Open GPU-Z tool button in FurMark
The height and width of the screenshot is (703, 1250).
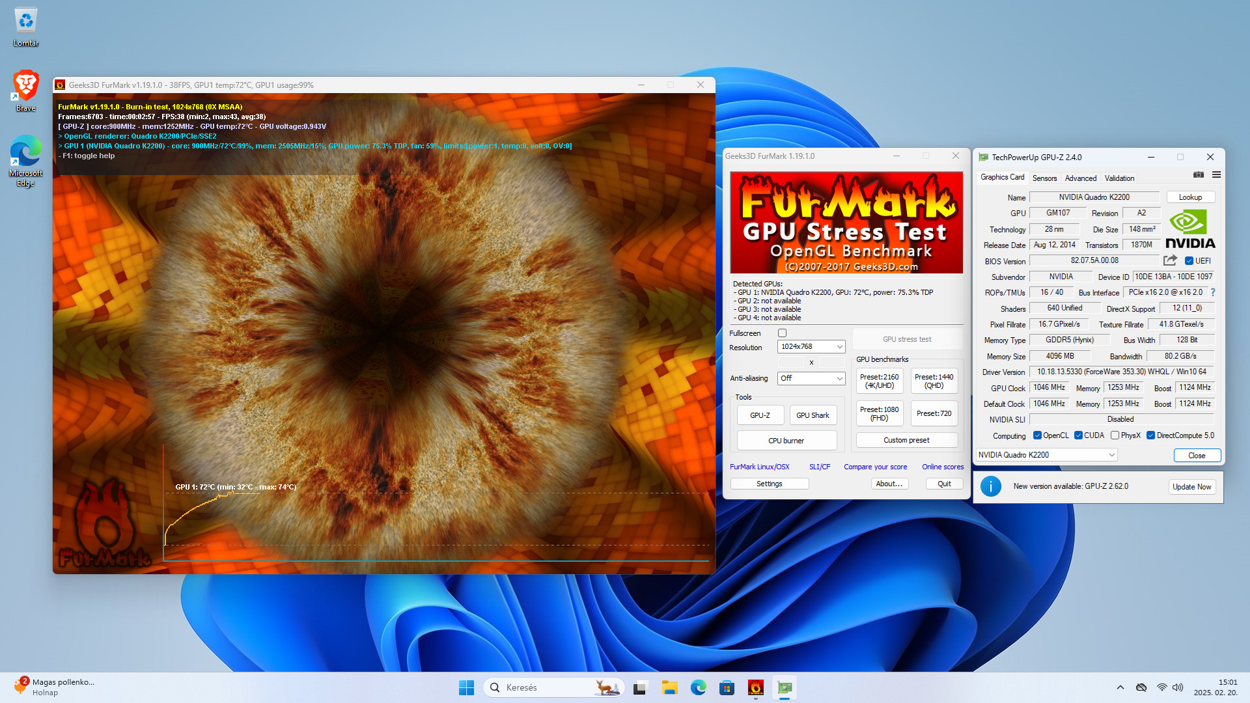pos(760,415)
